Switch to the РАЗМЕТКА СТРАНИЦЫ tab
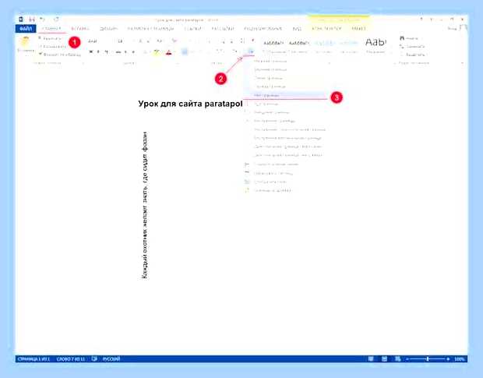 pos(150,29)
